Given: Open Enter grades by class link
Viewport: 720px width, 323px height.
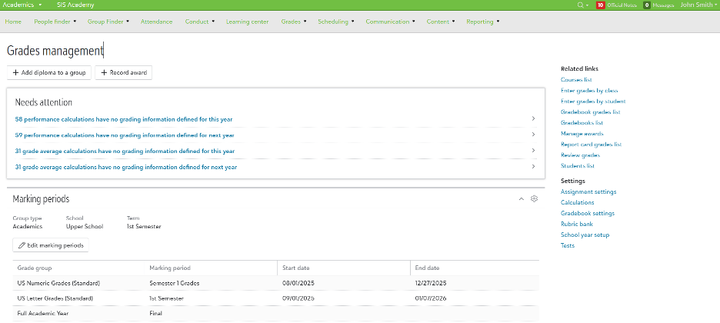Looking at the screenshot, I should [x=589, y=91].
